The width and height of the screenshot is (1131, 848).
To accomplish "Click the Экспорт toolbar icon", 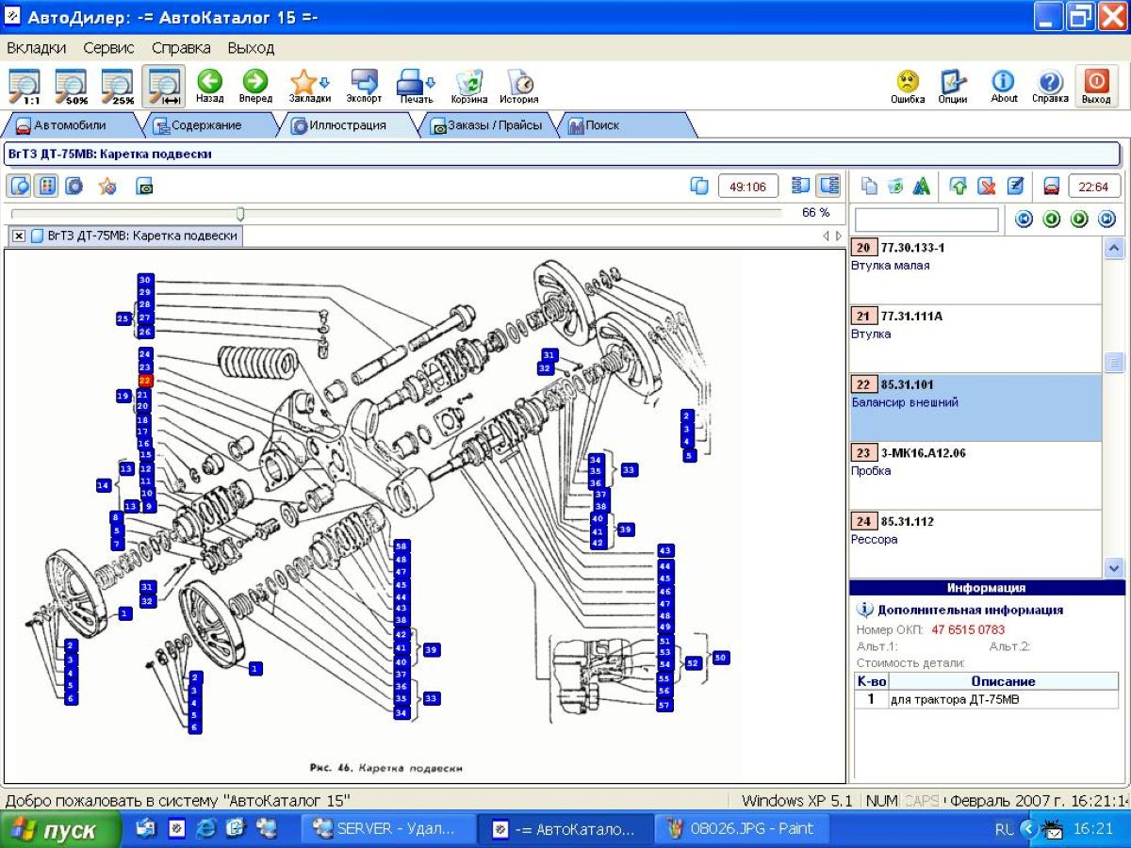I will point(364,86).
